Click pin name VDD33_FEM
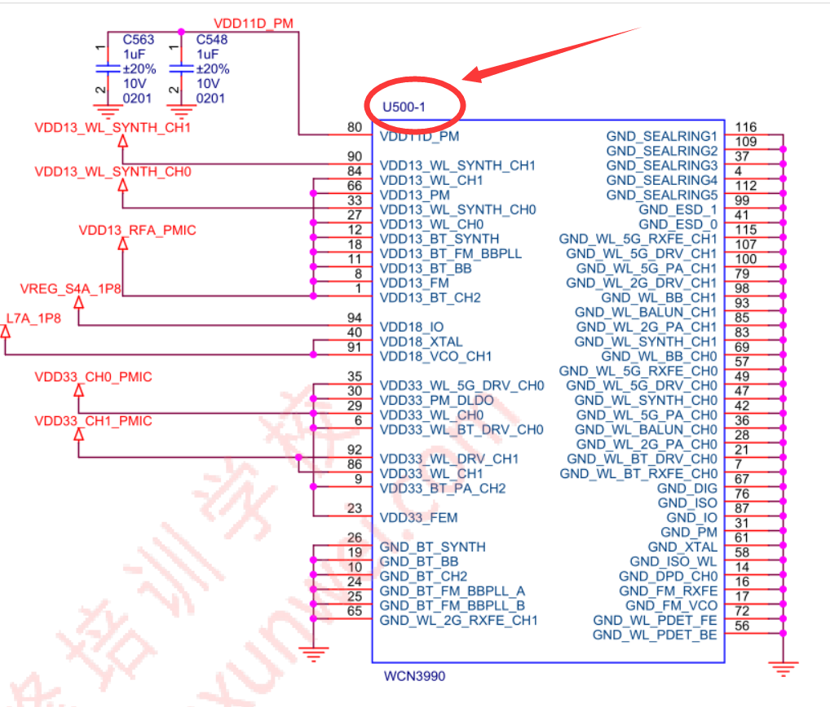The width and height of the screenshot is (830, 707). (x=419, y=518)
